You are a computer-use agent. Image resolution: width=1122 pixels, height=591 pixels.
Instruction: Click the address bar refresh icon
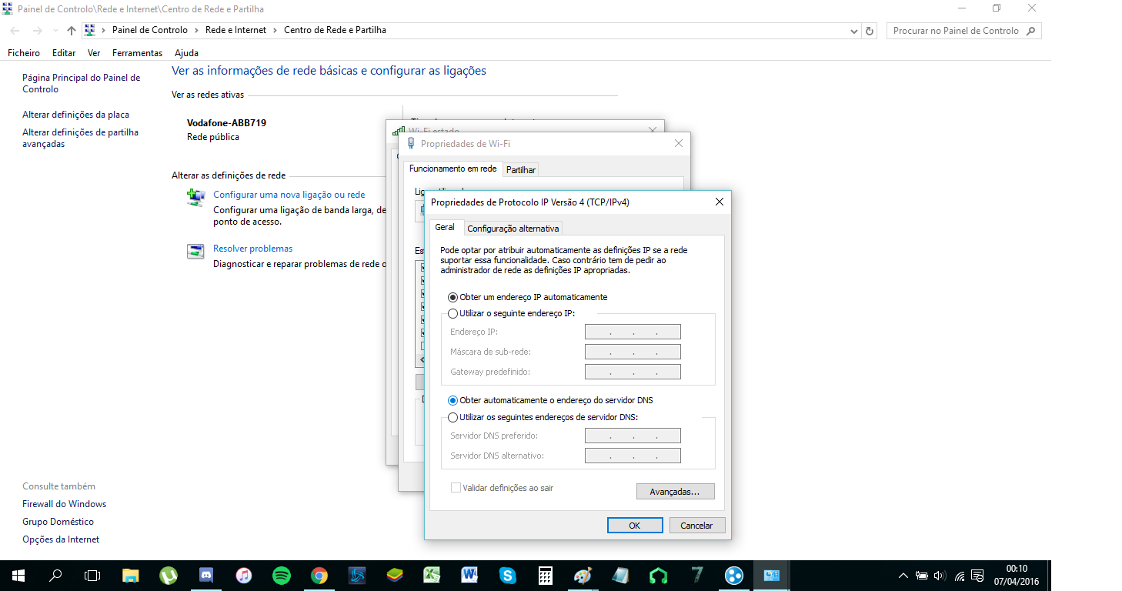tap(869, 31)
